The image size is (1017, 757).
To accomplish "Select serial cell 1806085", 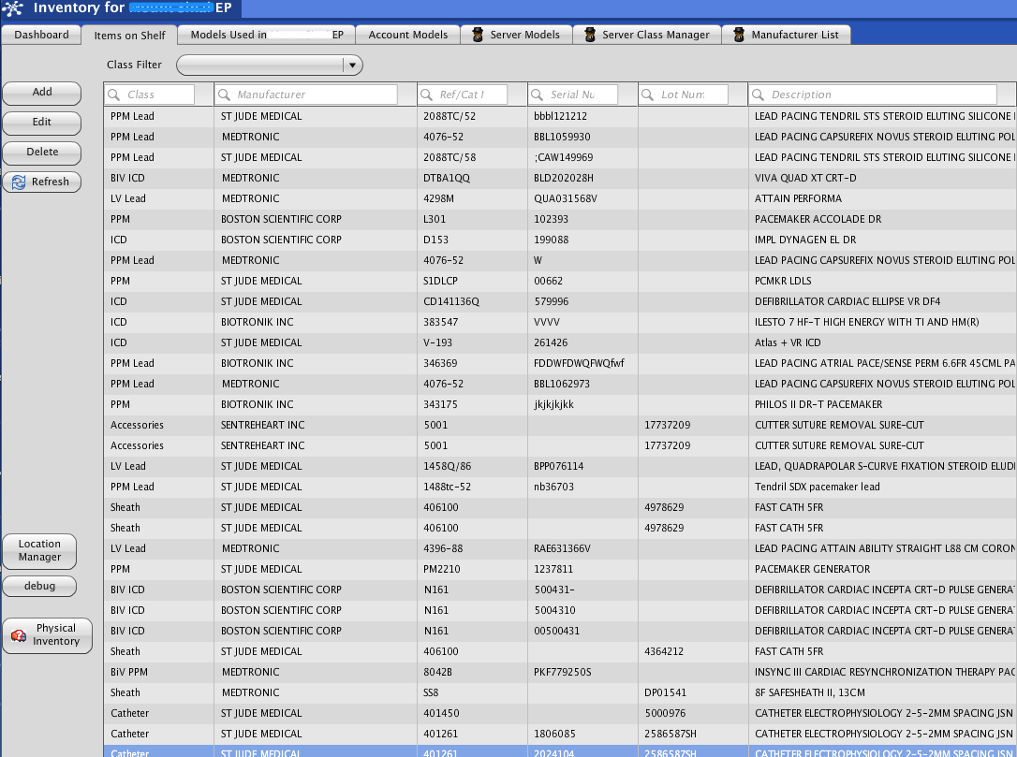I will tap(554, 735).
